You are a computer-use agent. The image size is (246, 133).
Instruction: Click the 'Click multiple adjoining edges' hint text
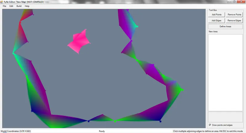[208, 131]
